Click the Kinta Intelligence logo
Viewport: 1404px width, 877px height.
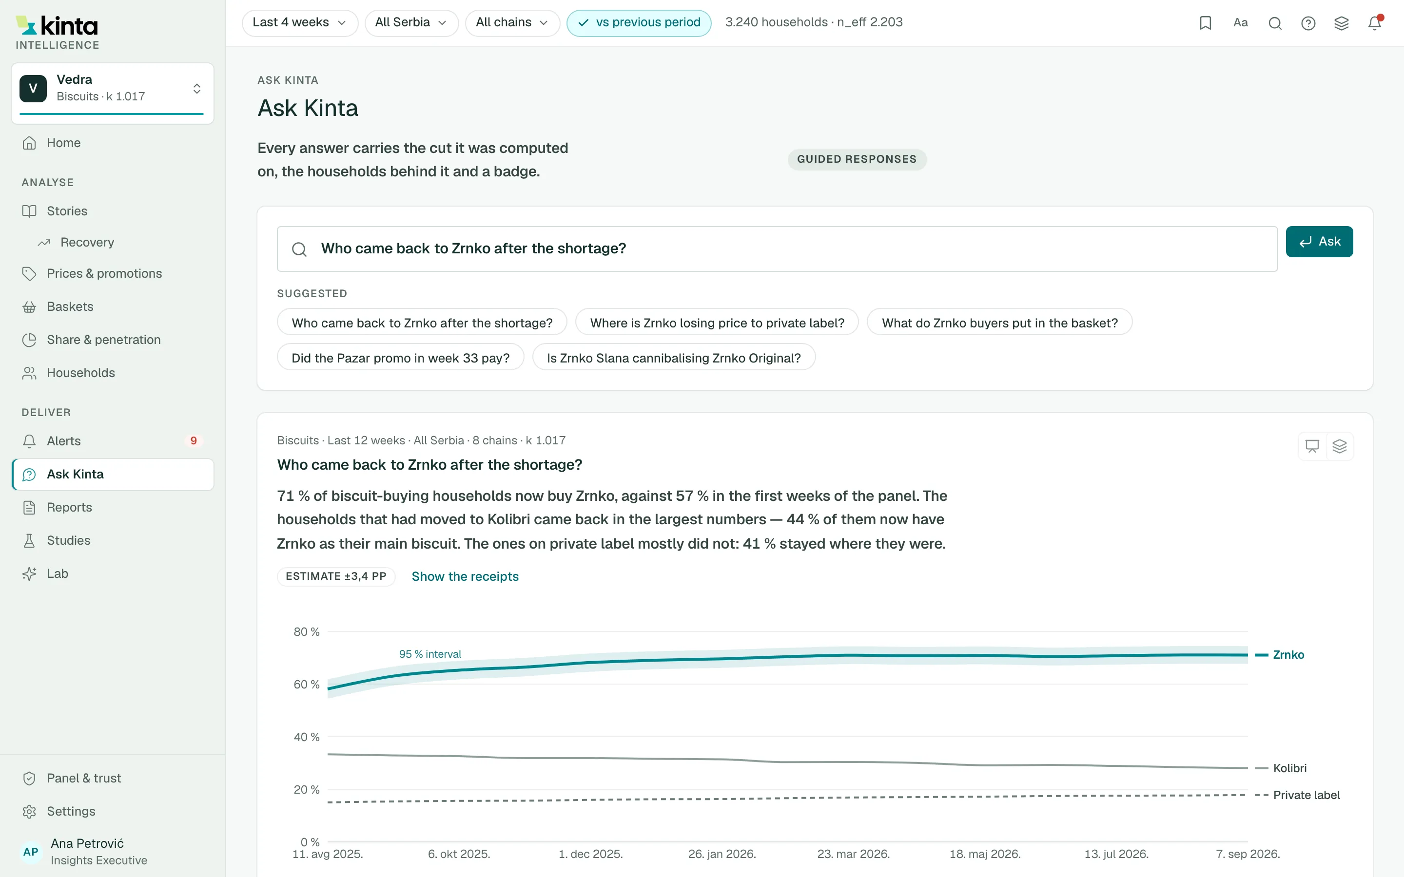pyautogui.click(x=58, y=33)
